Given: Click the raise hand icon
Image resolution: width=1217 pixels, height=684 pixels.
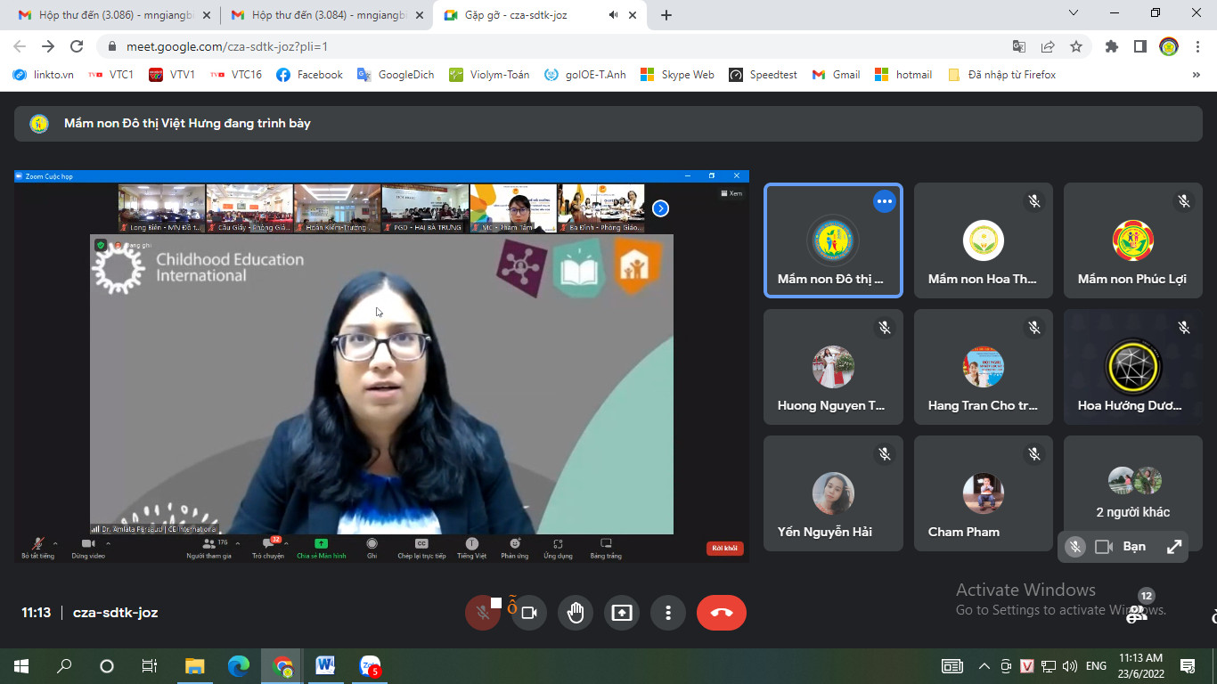Looking at the screenshot, I should tap(576, 613).
